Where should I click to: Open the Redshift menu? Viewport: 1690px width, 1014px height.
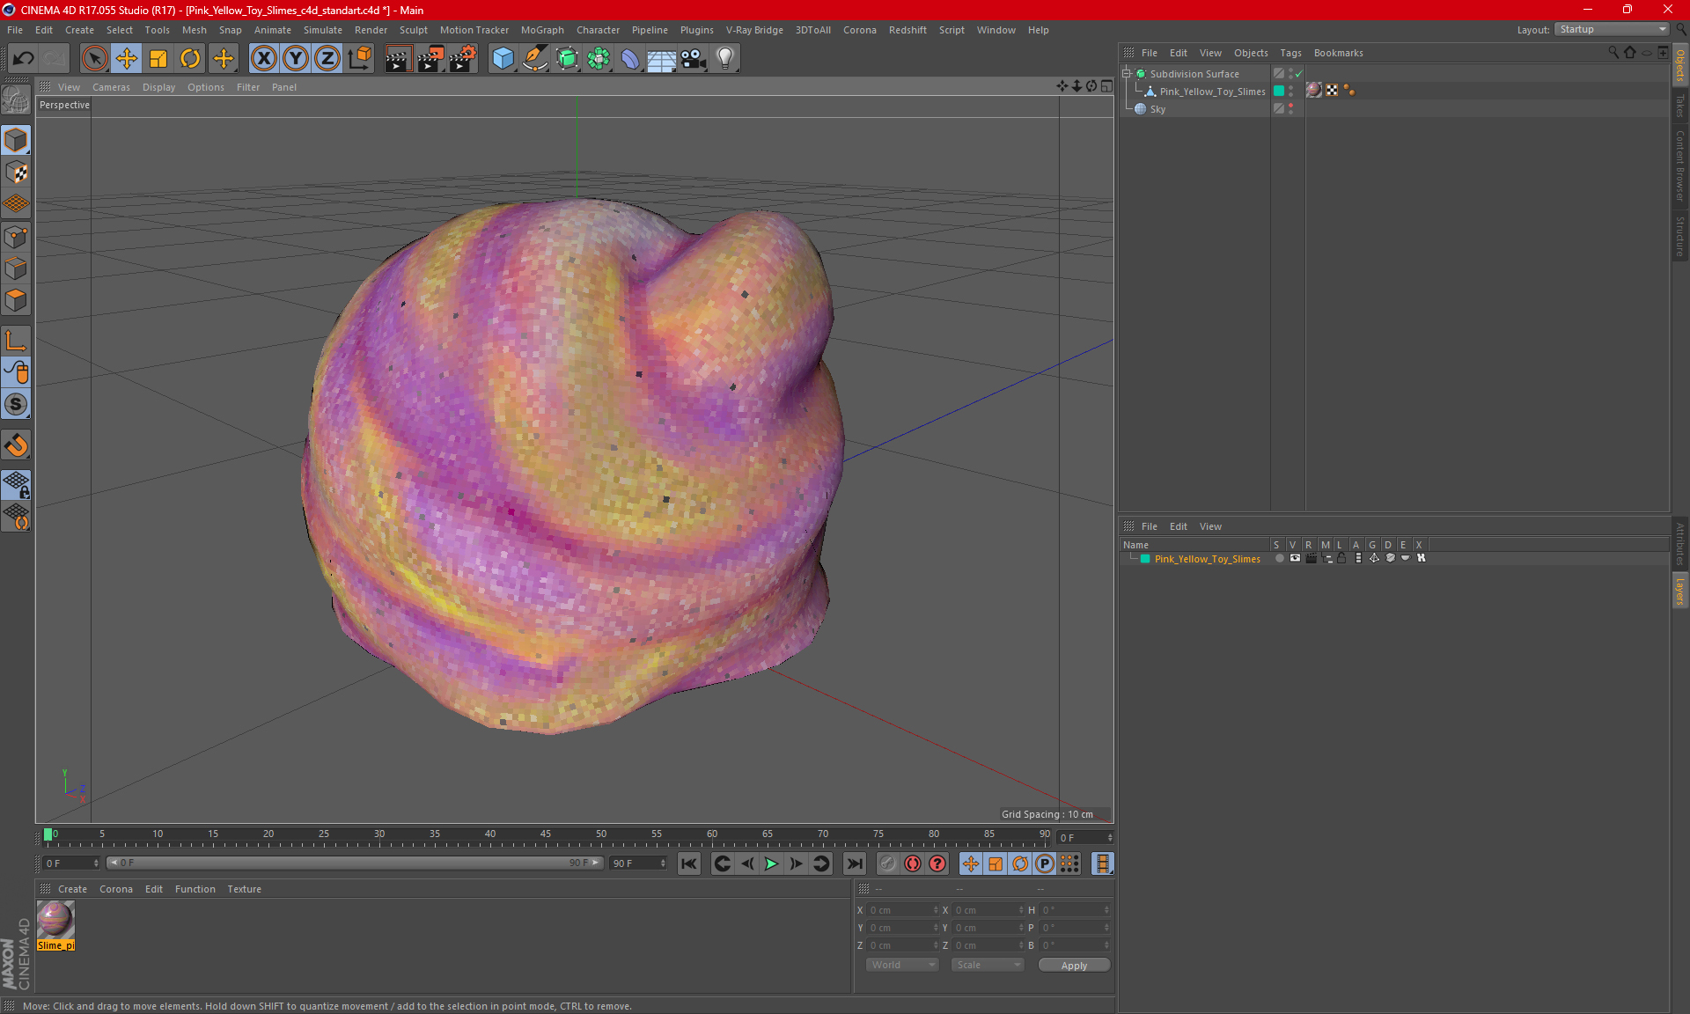pos(907,30)
